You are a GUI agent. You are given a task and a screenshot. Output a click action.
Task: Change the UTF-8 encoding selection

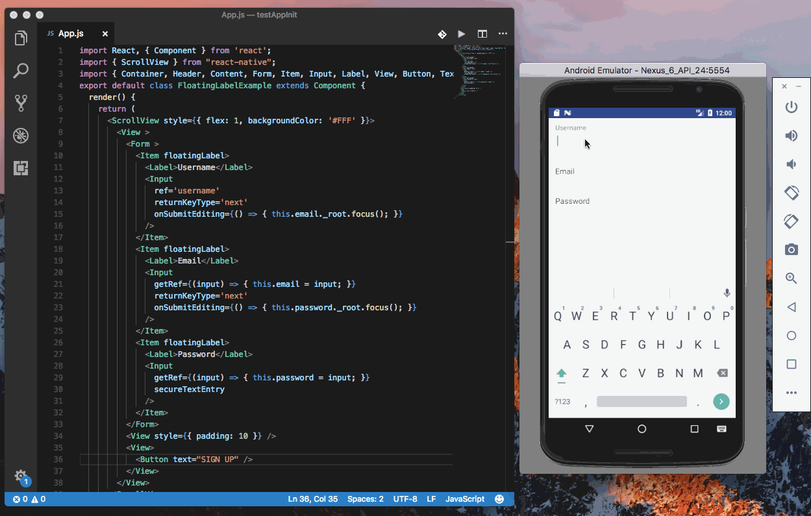(405, 498)
